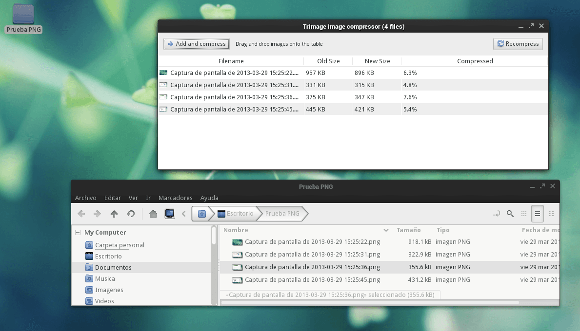The image size is (580, 331).
Task: Open the Marcadores menu
Action: (x=175, y=198)
